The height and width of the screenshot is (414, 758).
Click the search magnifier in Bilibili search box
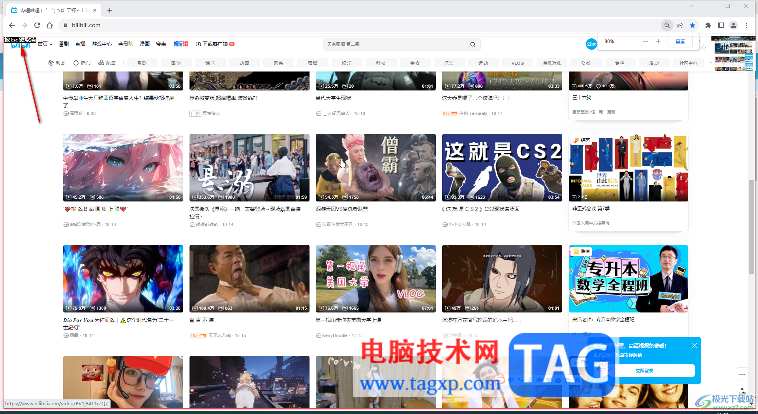[x=473, y=44]
